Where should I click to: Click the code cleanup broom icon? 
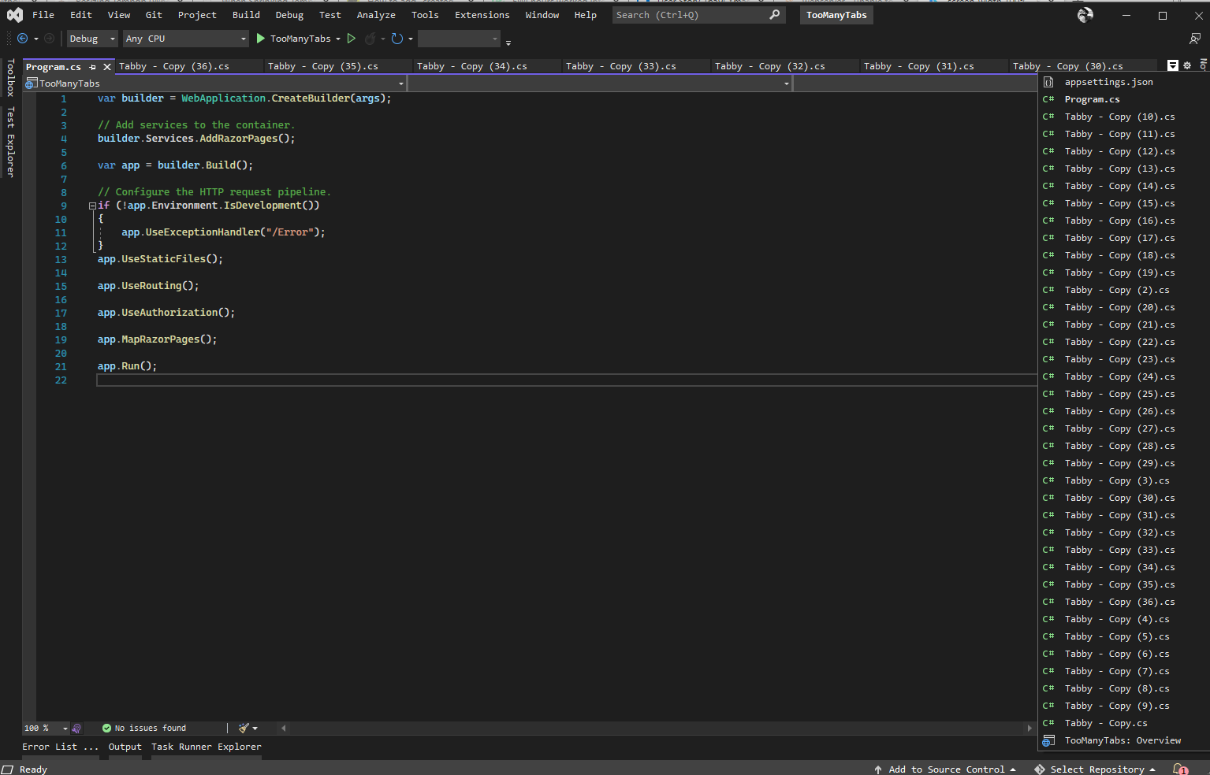click(244, 728)
